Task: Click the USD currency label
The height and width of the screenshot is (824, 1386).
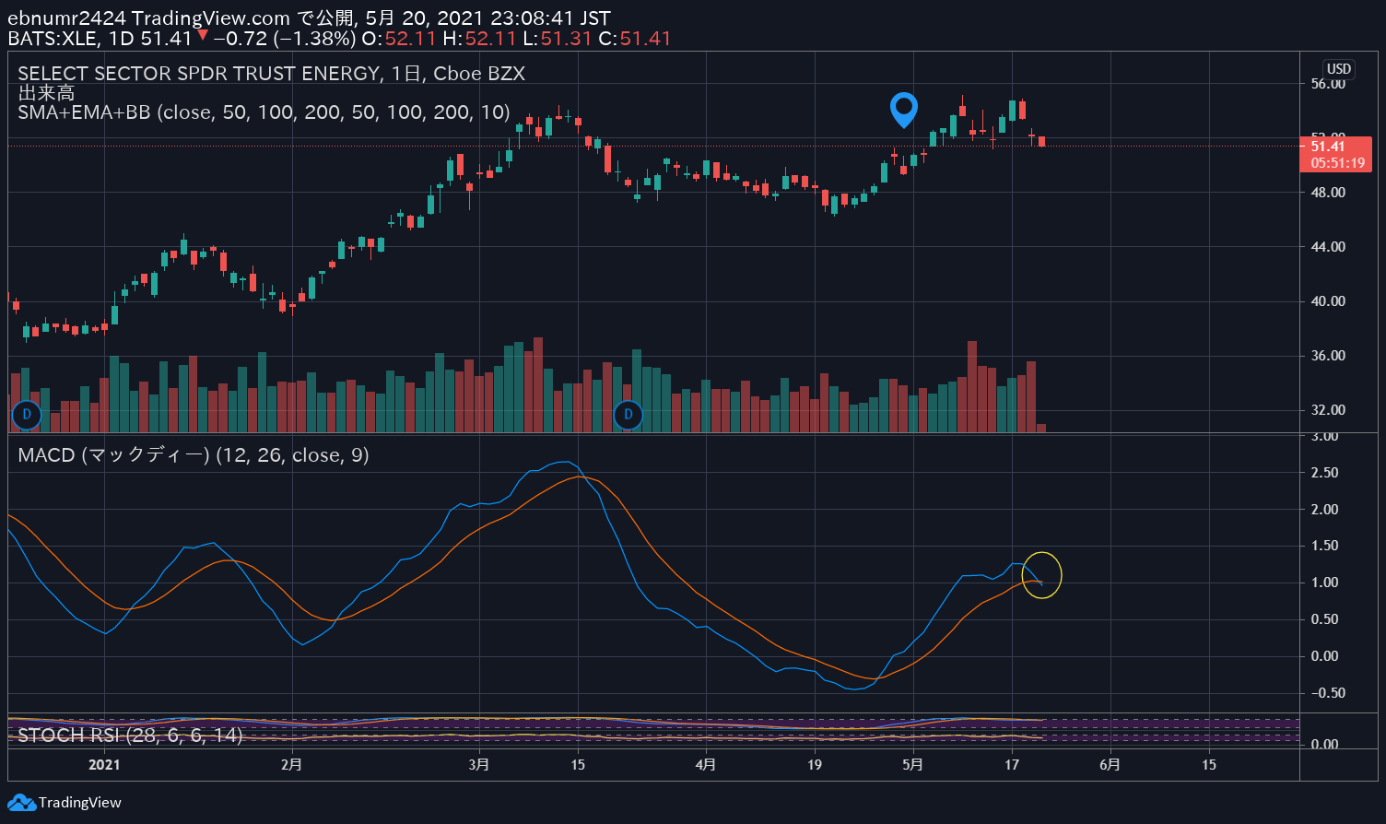Action: point(1338,69)
